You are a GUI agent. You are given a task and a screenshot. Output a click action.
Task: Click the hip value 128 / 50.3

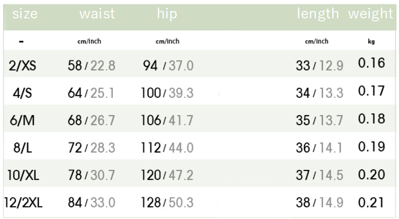tap(167, 203)
